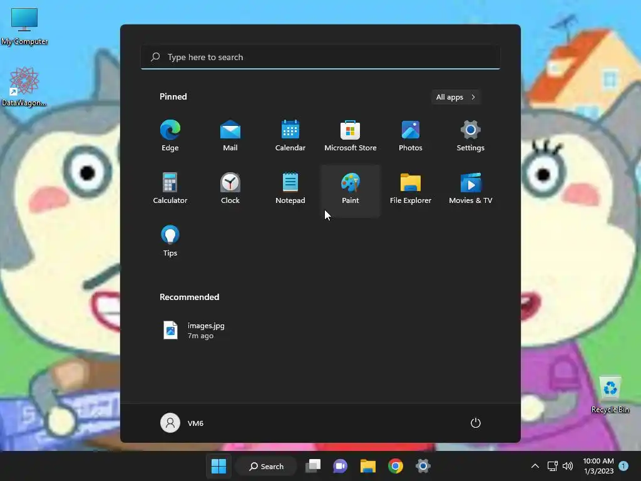
Task: Open the notification badge in the tray
Action: coord(623,466)
